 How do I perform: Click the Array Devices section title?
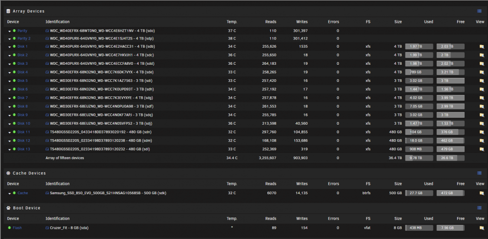pos(29,11)
